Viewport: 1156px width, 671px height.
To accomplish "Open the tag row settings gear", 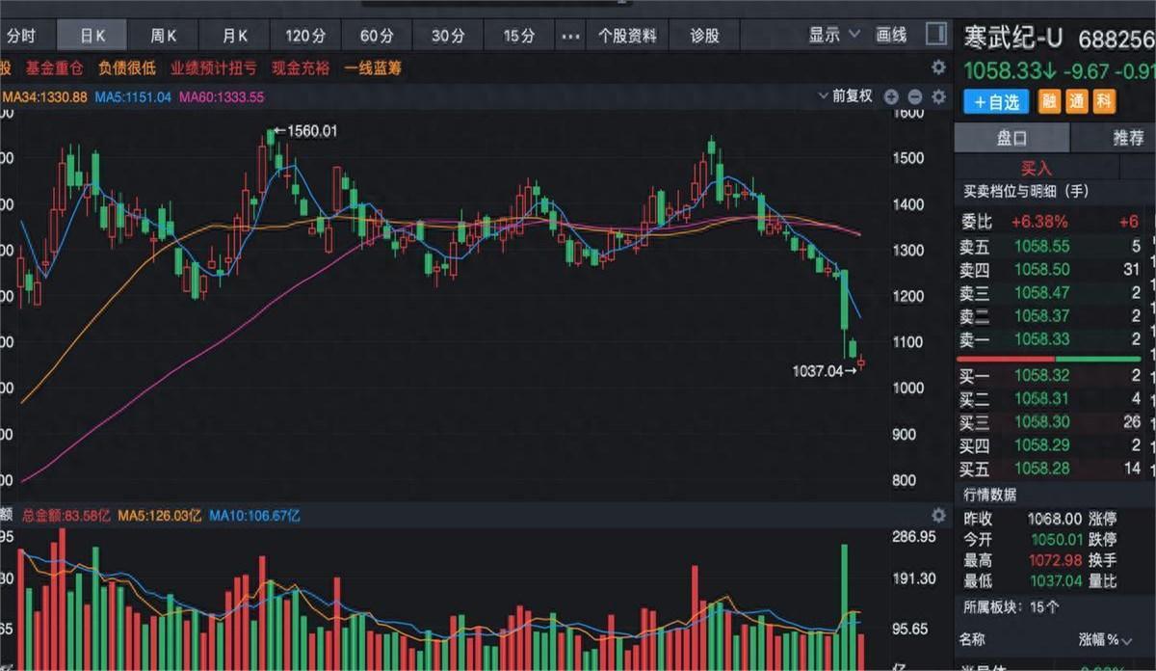I will [937, 67].
